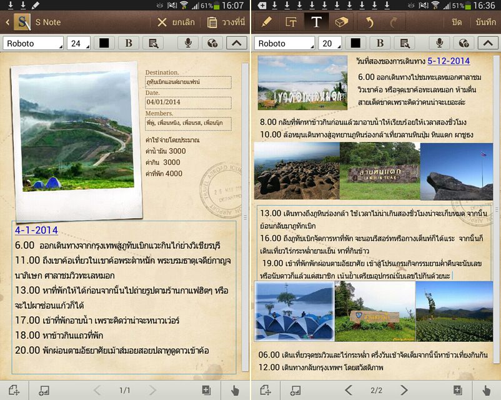The image size is (501, 400).
Task: Open text formatting options icon in left toolbar
Action: tap(154, 43)
